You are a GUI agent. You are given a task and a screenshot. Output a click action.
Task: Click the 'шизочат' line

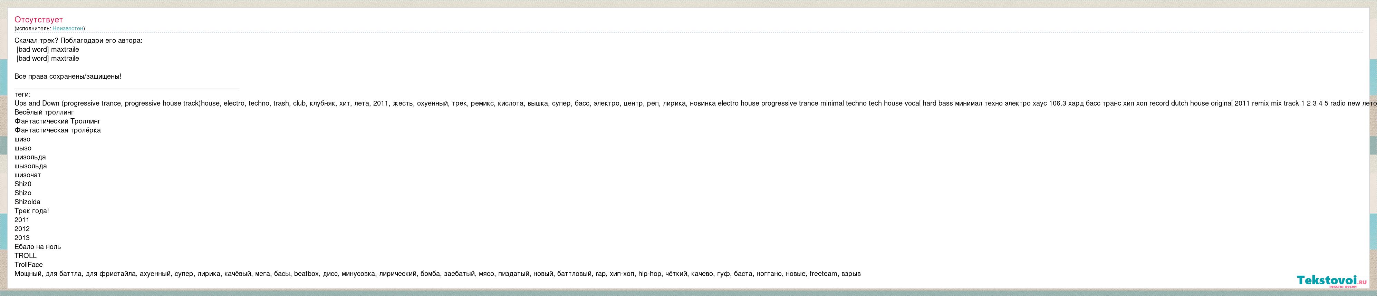(x=28, y=175)
